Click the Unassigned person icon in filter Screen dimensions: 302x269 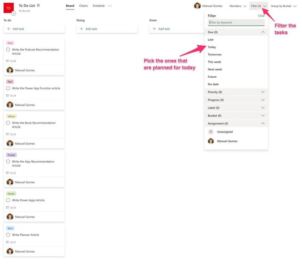pos(211,132)
